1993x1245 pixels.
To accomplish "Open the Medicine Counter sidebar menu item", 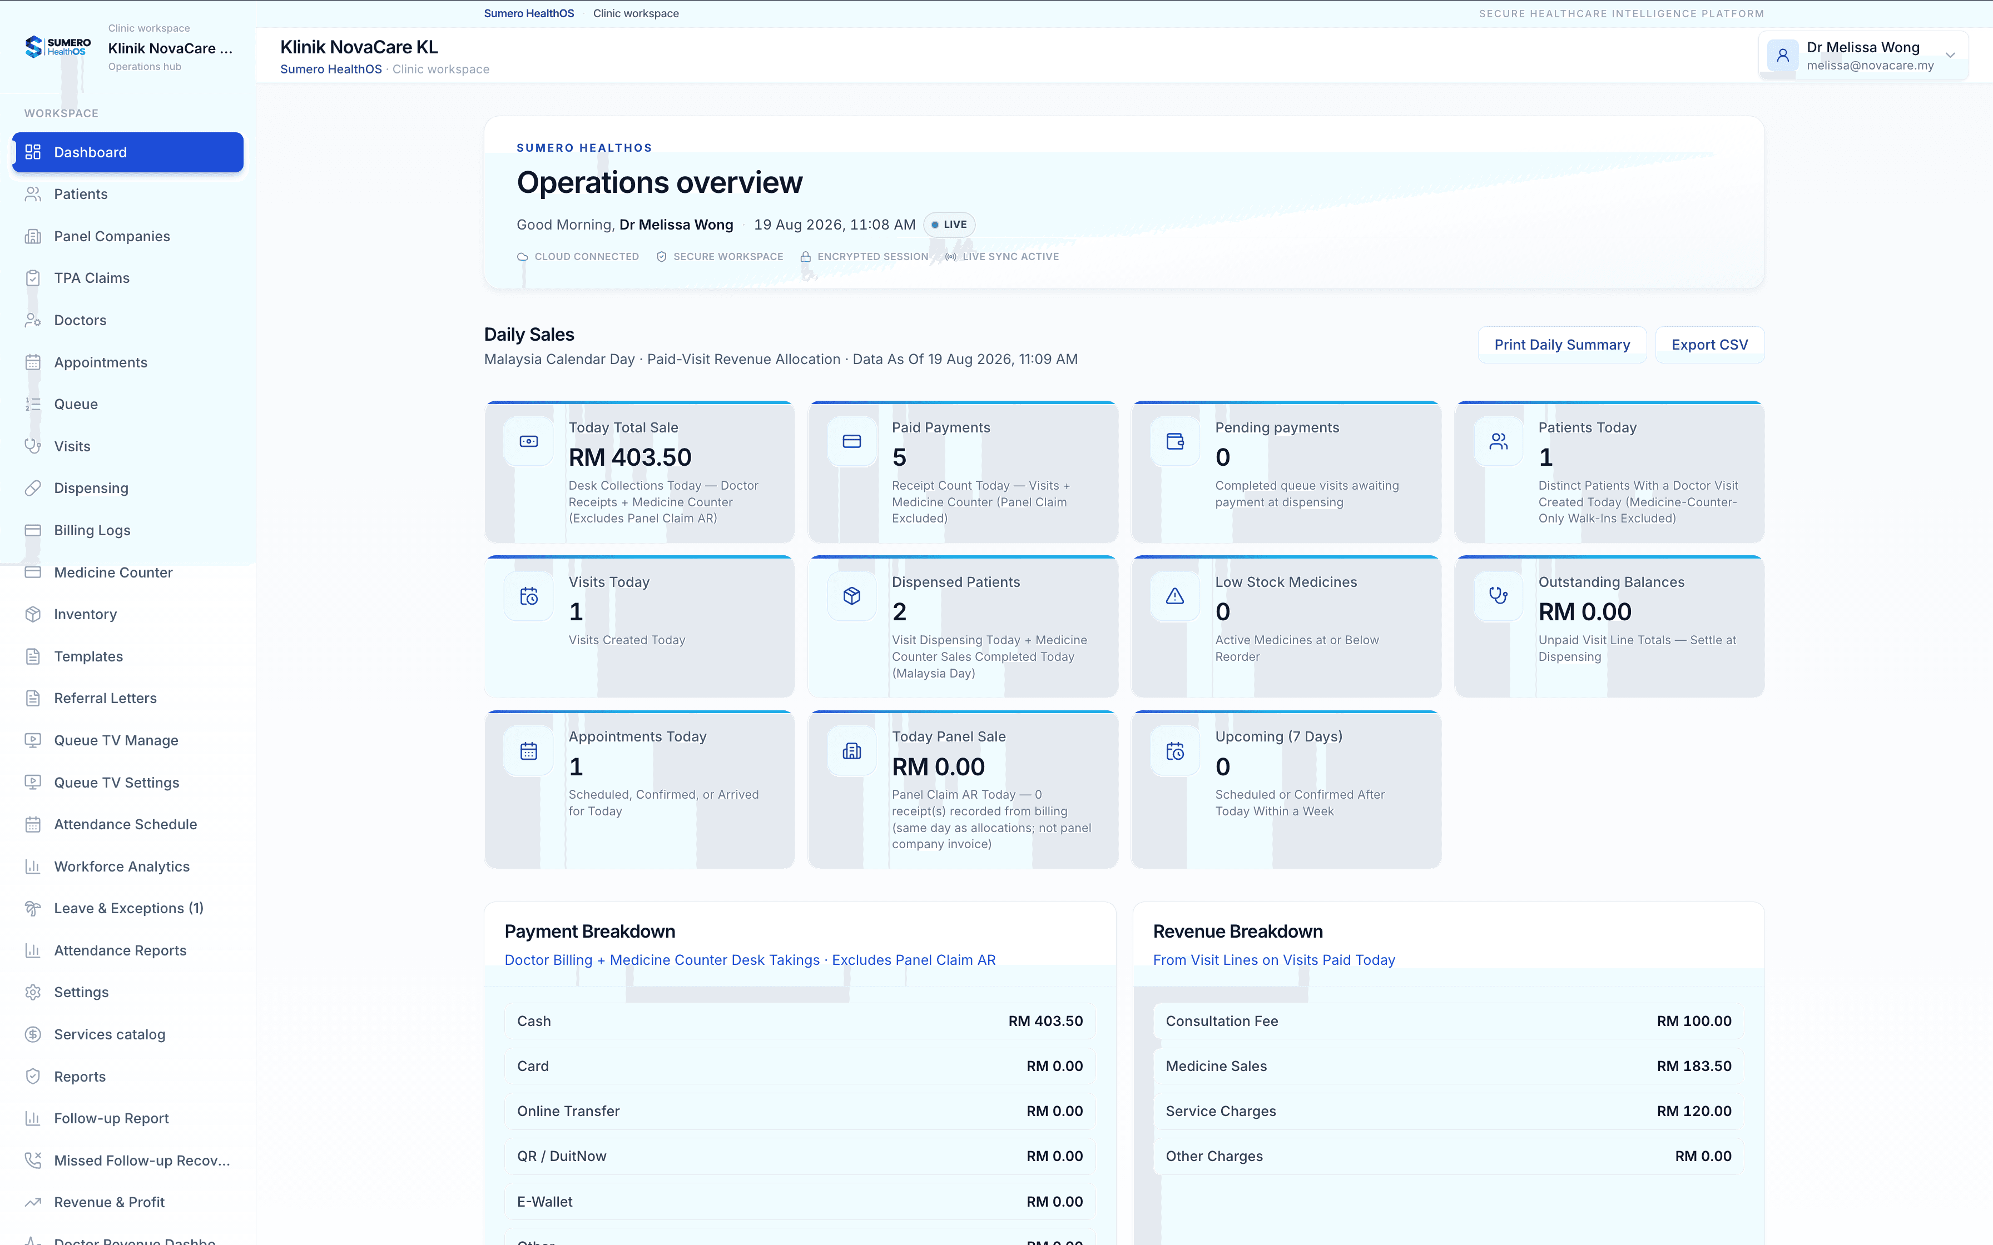I will point(128,572).
